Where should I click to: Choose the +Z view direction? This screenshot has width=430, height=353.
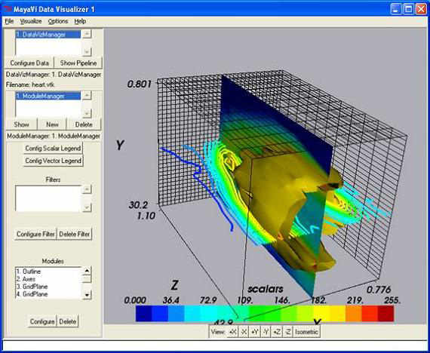point(276,332)
